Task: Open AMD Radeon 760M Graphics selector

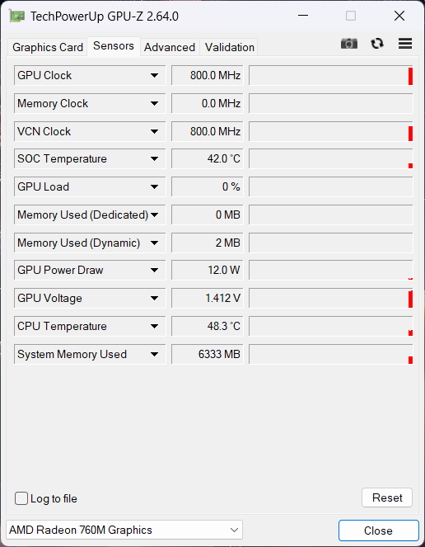Action: (124, 530)
